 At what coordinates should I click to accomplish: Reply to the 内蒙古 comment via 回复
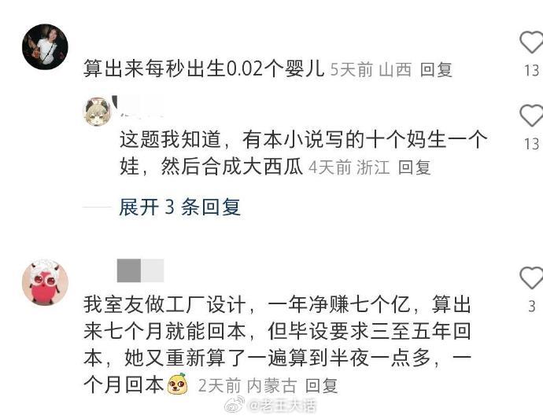click(321, 385)
